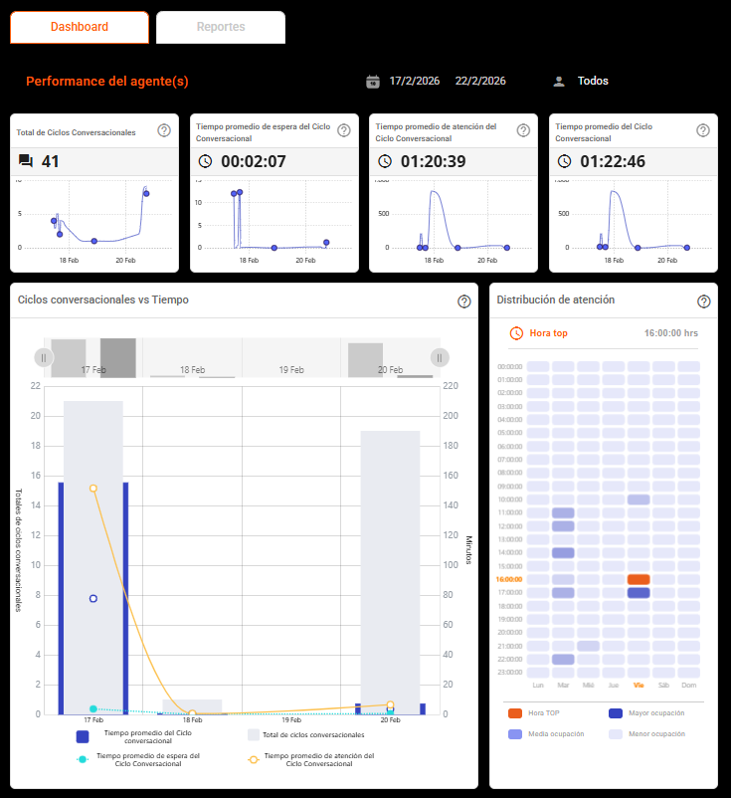Click help icon on Total de Ciclos Conversacionales card
The image size is (731, 798).
pos(164,130)
